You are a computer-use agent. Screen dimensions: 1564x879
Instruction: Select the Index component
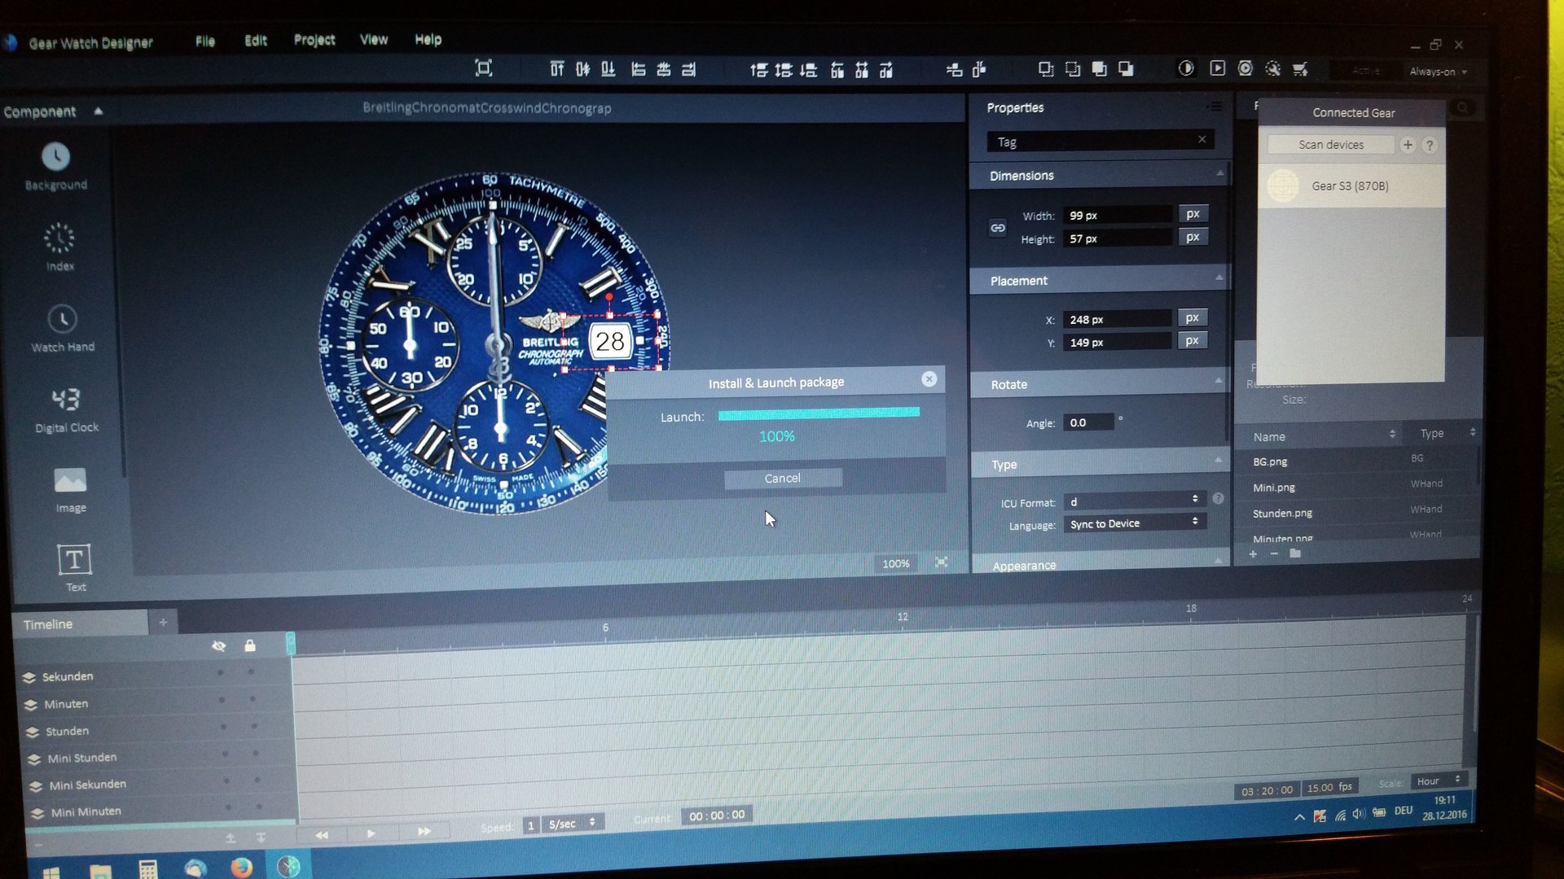click(x=59, y=247)
